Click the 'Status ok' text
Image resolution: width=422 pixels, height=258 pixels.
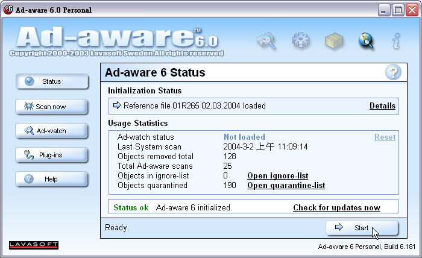point(131,208)
